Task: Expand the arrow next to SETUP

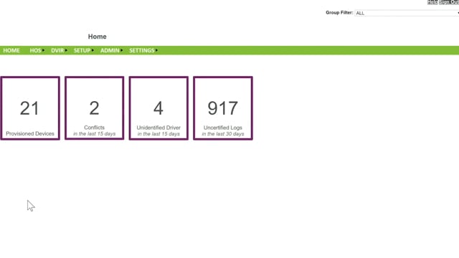Action: pyautogui.click(x=93, y=50)
